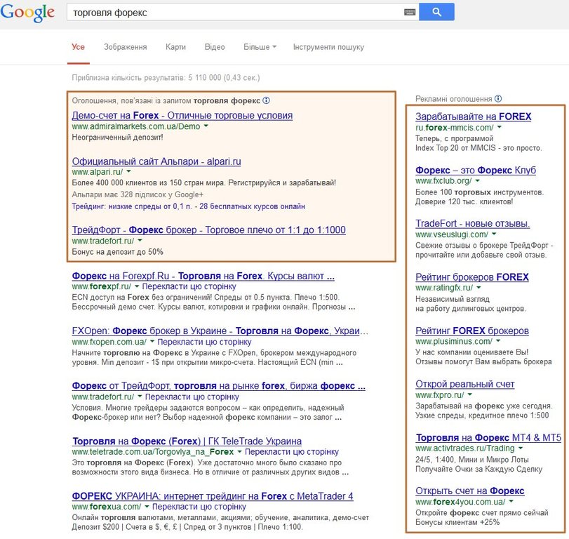Open sidebar ad 'Открыть счет на Форекс'
This screenshot has width=569, height=539.
tap(470, 491)
